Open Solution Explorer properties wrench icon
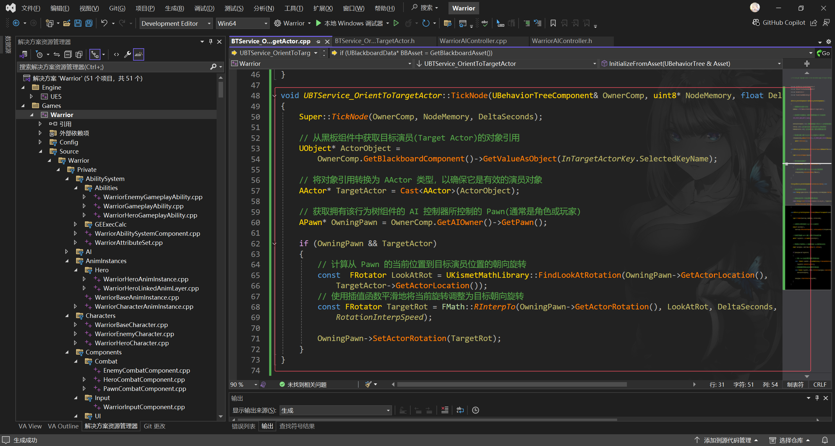Image resolution: width=835 pixels, height=446 pixels. pyautogui.click(x=128, y=54)
